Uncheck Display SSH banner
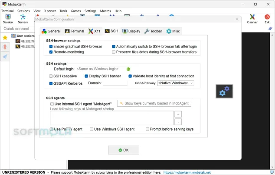This screenshot has height=175, width=275. click(x=86, y=76)
